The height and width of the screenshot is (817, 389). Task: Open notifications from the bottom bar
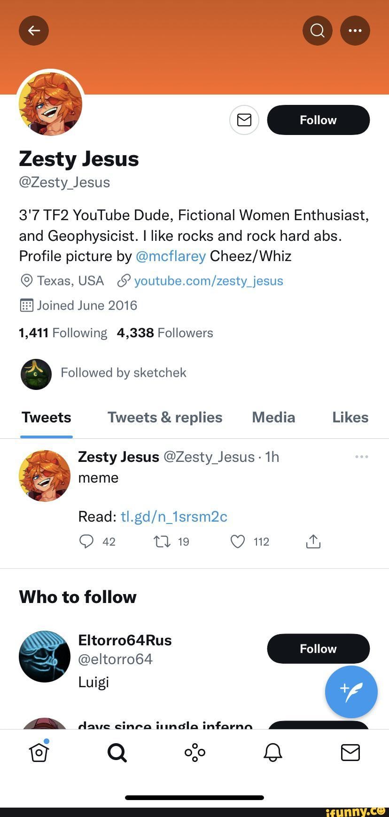click(272, 752)
